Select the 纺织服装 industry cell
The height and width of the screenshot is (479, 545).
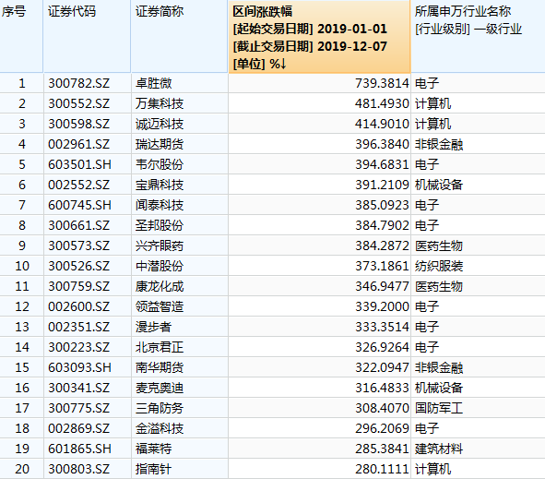tap(439, 266)
